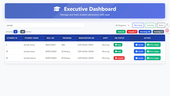Filter by Evening shift
Viewport: 170px width, 96px height.
point(150,25)
